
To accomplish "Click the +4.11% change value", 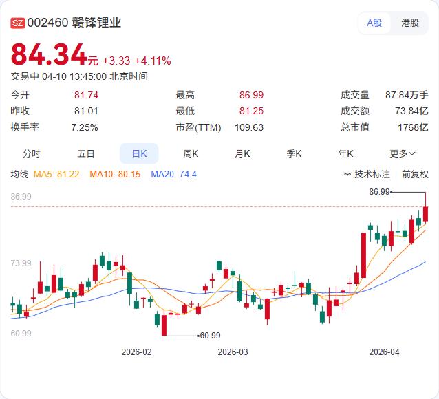I will pos(153,61).
